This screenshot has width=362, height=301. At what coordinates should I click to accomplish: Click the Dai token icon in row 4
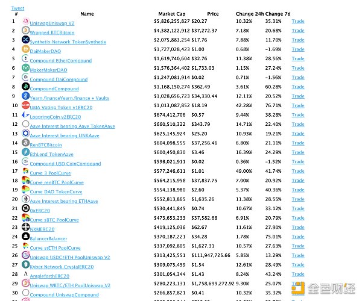[x=25, y=51]
